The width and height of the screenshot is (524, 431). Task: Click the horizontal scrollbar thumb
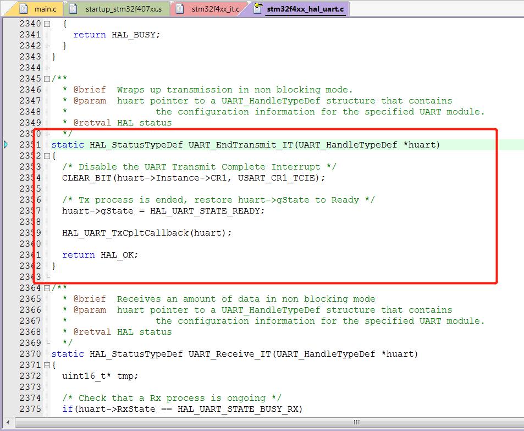(x=356, y=422)
